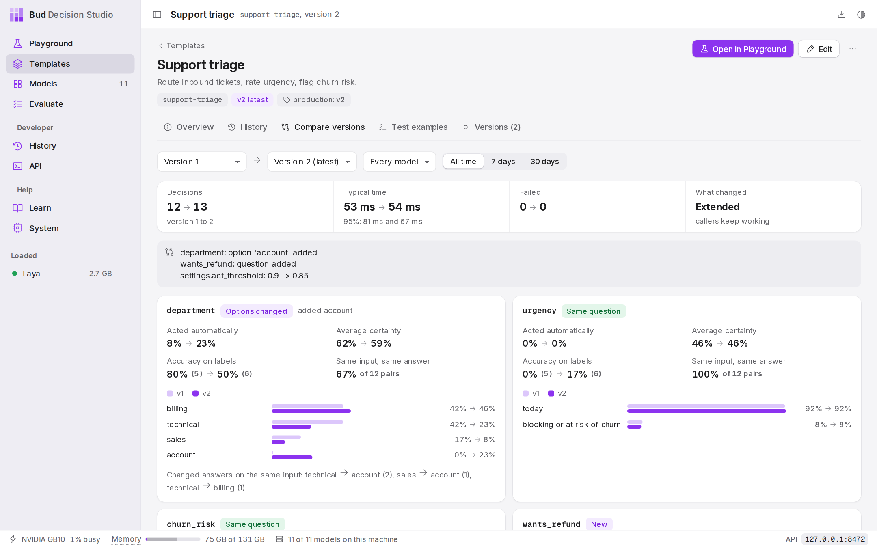This screenshot has width=877, height=548.
Task: Open Learn help page
Action: 70,208
